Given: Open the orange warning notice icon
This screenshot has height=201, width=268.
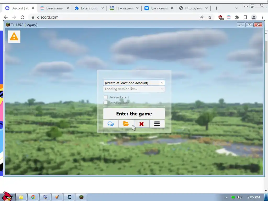Looking at the screenshot, I should (x=14, y=37).
